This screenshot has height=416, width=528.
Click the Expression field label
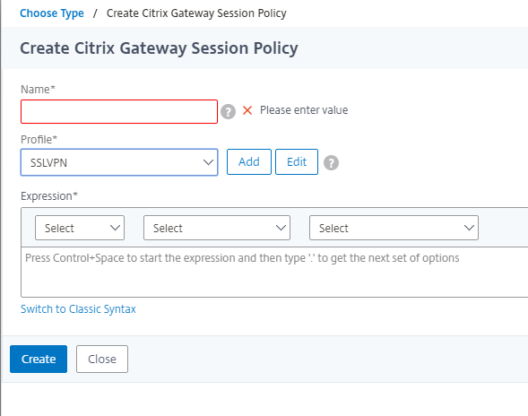coord(49,196)
